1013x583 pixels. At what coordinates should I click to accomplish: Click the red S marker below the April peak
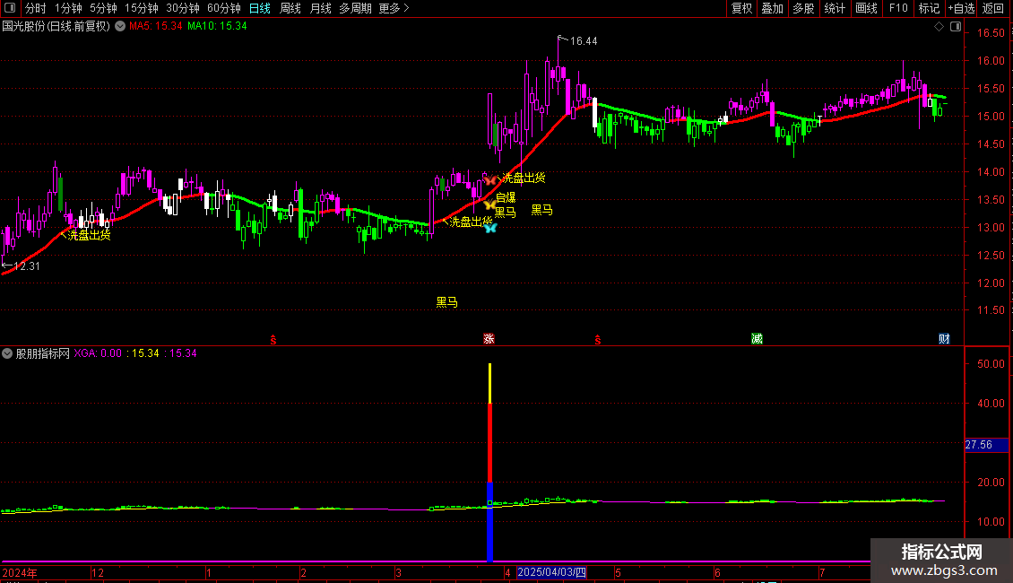tap(598, 340)
